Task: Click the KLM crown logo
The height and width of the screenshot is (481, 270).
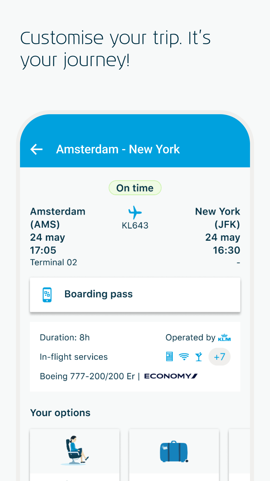Action: click(x=224, y=337)
